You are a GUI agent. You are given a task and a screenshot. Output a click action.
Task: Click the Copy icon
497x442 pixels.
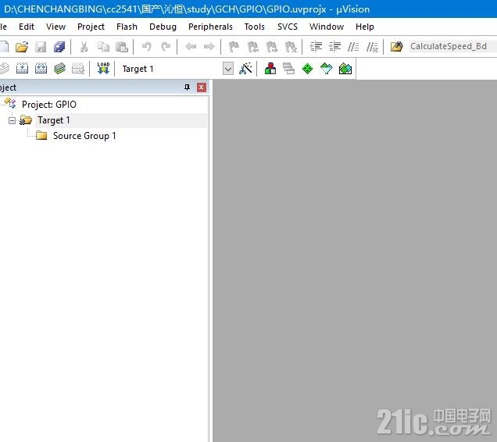click(x=103, y=47)
